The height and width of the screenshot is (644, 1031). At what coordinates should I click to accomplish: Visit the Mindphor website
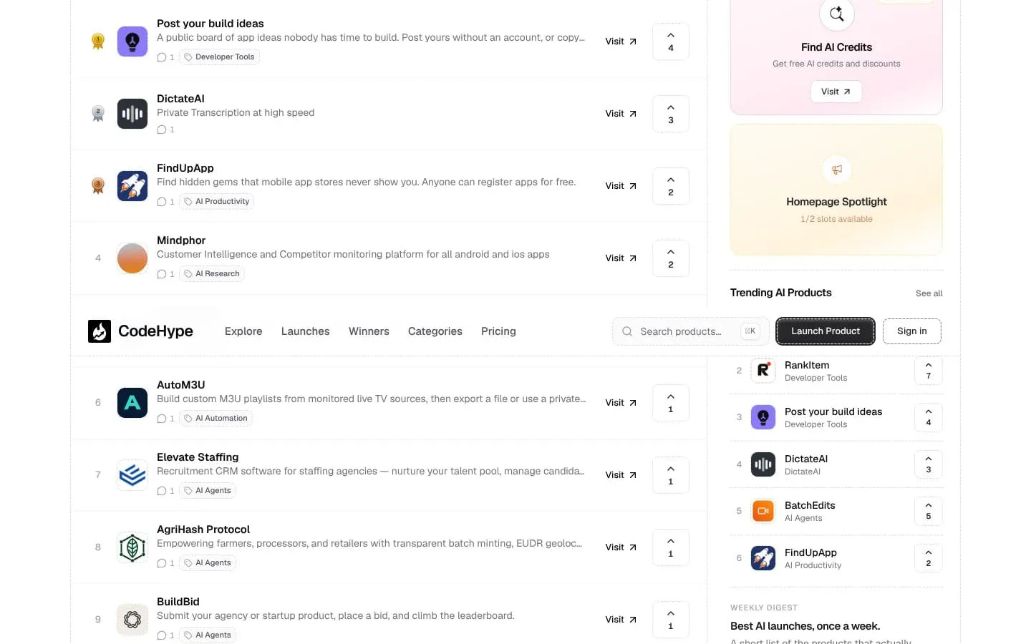click(x=621, y=258)
